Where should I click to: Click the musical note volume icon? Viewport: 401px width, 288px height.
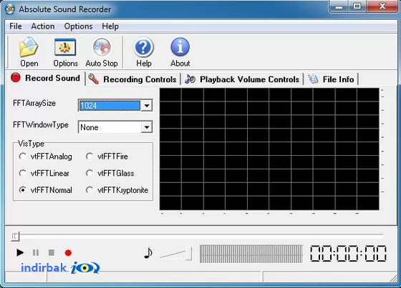[148, 253]
